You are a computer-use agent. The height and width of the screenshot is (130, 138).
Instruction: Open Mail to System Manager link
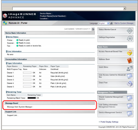click(x=124, y=23)
